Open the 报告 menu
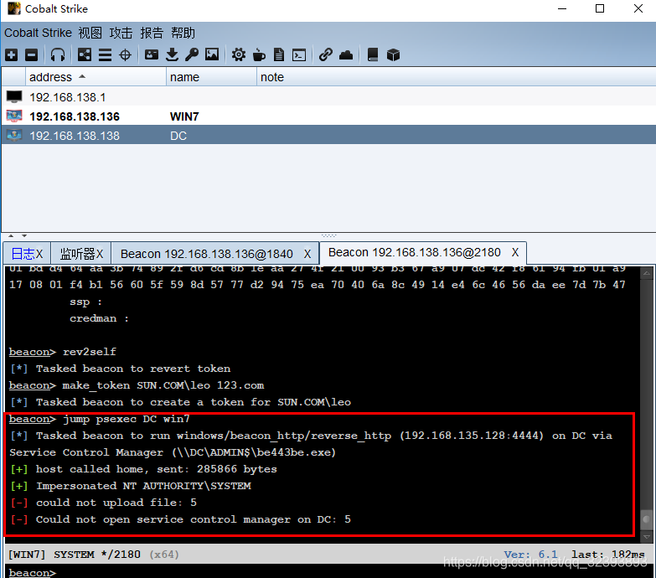The height and width of the screenshot is (578, 656). pos(152,33)
